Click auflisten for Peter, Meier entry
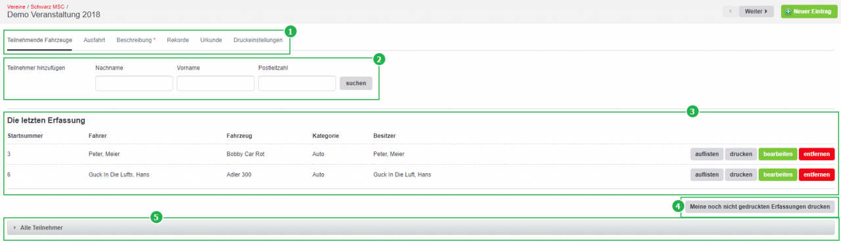 pos(707,154)
